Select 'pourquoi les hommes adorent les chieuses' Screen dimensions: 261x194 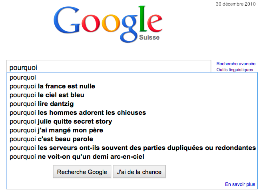tap(78, 112)
